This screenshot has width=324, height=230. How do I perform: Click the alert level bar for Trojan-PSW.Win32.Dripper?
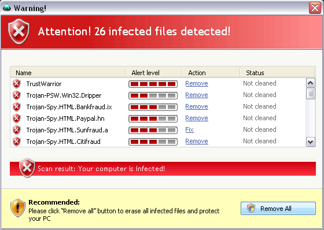[x=153, y=95]
